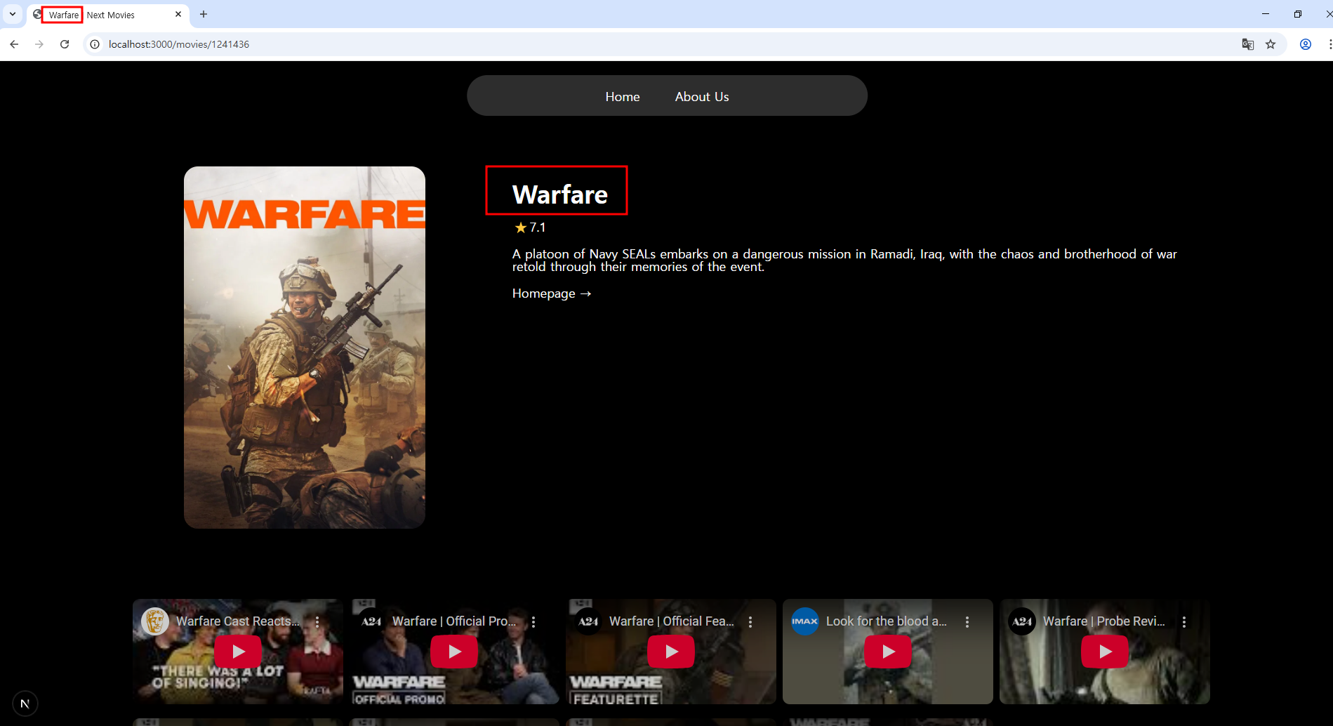Image resolution: width=1333 pixels, height=726 pixels.
Task: Open the Google Translate page icon
Action: pos(1247,44)
